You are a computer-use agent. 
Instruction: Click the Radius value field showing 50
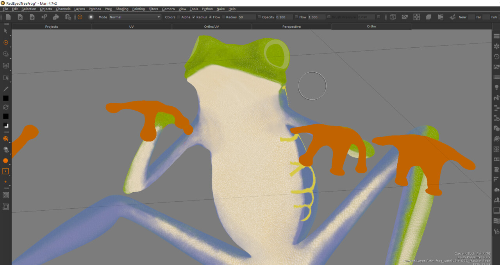[247, 17]
